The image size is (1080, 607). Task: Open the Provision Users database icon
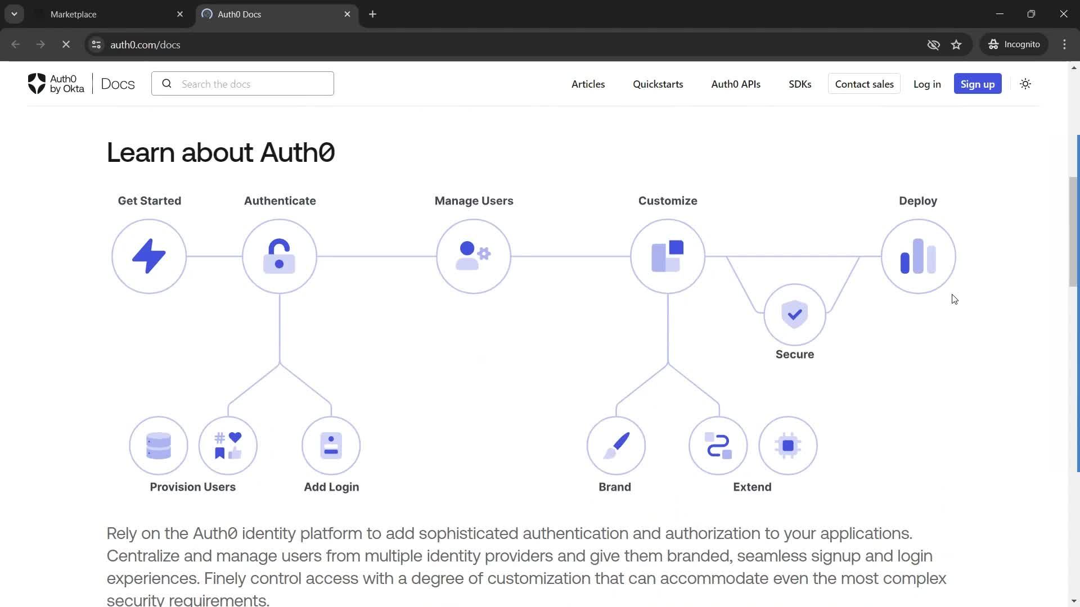click(x=159, y=446)
